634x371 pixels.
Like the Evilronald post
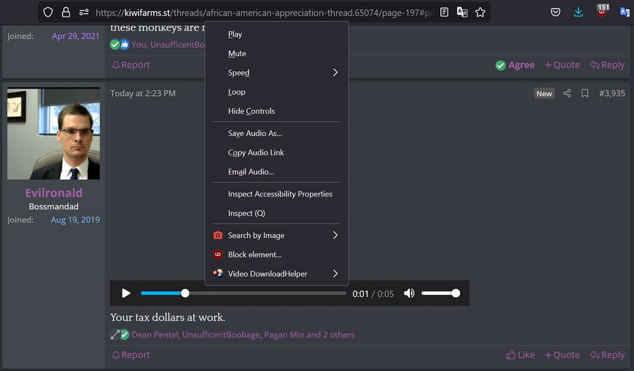(x=520, y=355)
